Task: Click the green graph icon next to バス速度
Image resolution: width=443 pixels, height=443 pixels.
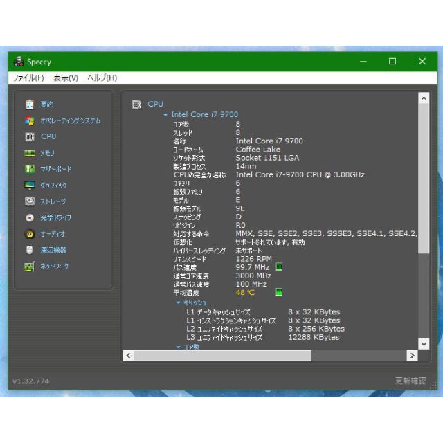Action: click(279, 266)
